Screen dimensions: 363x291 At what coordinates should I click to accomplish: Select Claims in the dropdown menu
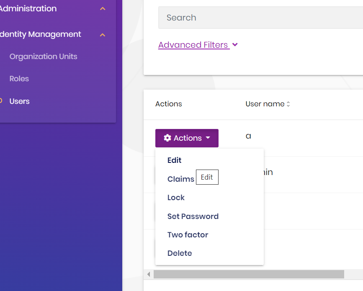click(180, 179)
